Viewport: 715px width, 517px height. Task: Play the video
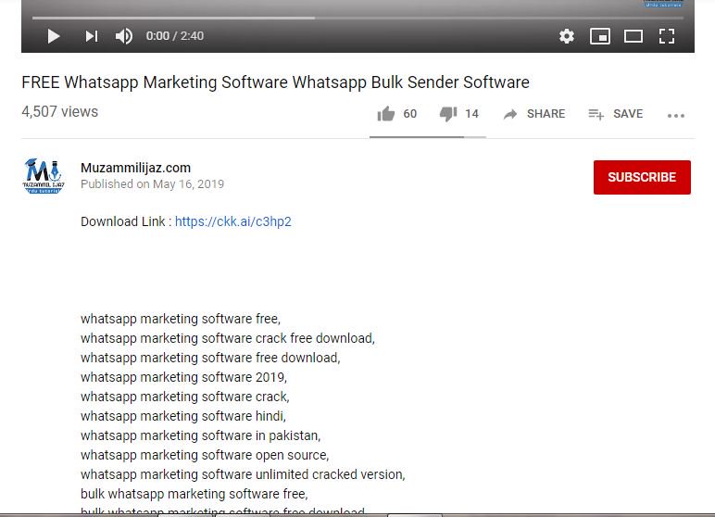pos(54,36)
